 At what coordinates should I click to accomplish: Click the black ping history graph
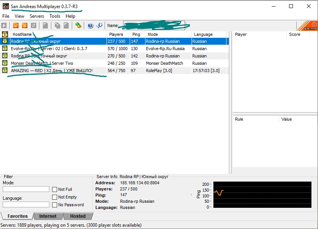(x=262, y=195)
